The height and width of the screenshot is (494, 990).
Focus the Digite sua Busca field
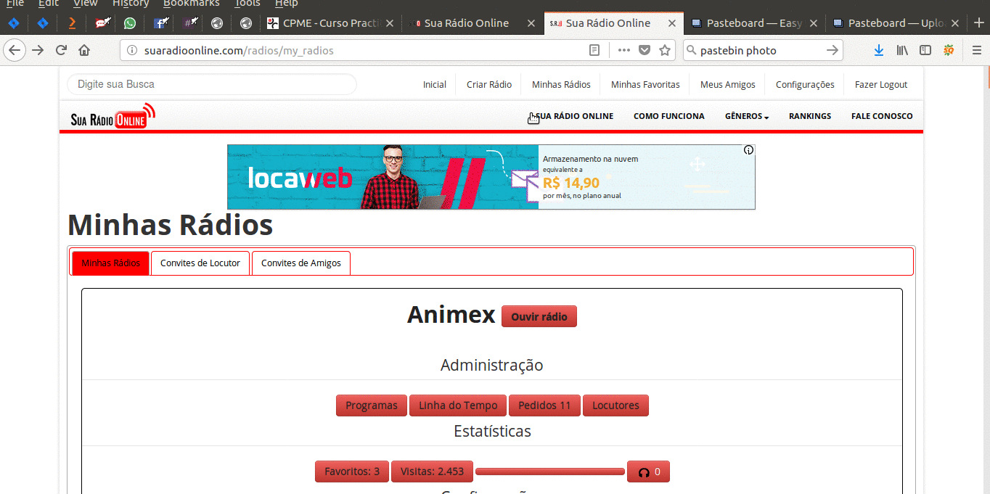(212, 84)
